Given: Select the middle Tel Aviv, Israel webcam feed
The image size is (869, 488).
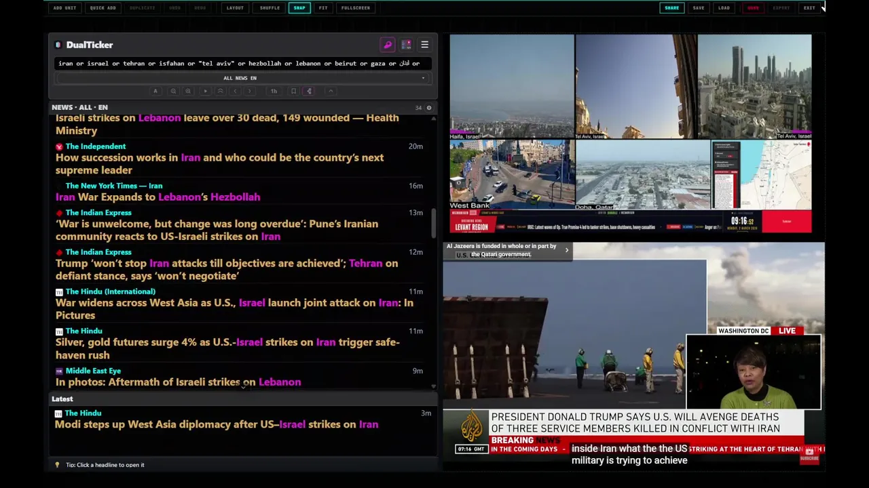Looking at the screenshot, I should 635,87.
